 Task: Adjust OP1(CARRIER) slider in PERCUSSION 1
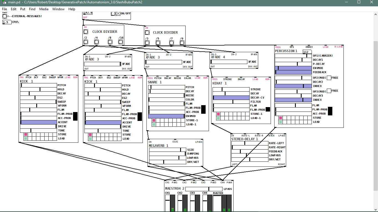(x=293, y=56)
